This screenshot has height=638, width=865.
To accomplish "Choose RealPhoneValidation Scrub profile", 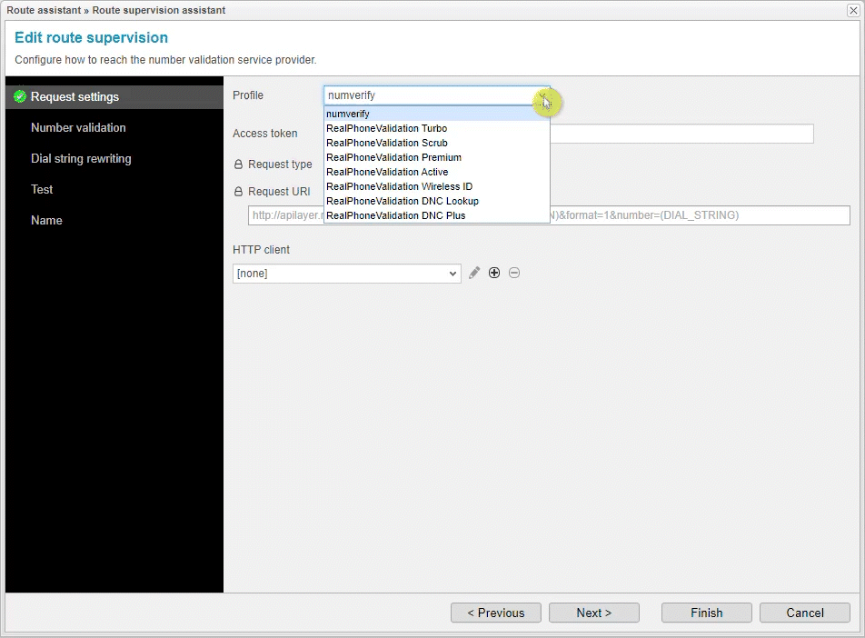I will [x=436, y=143].
